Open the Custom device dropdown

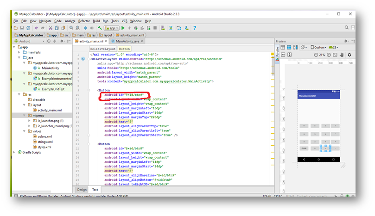(x=318, y=47)
